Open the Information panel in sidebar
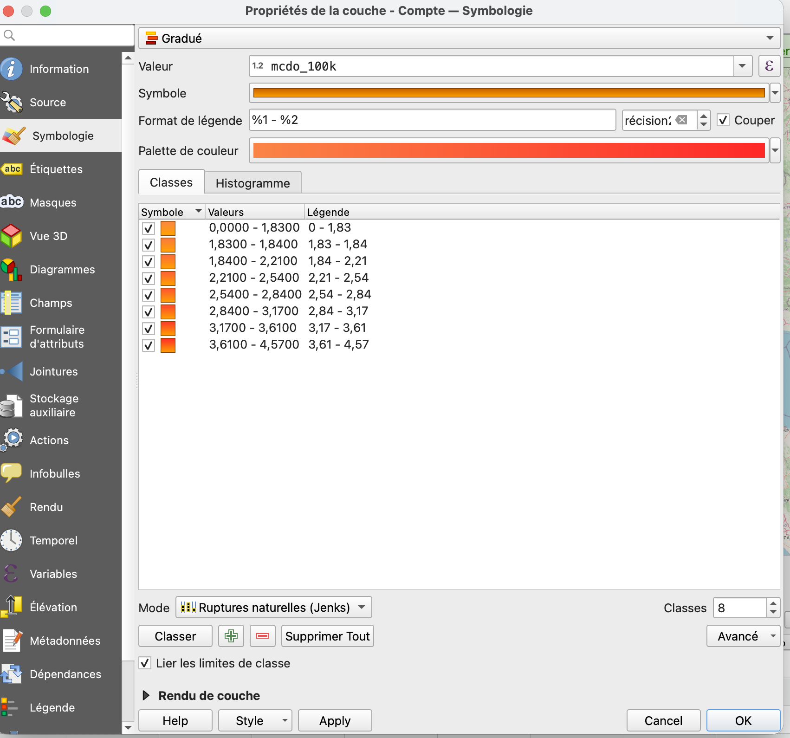Viewport: 790px width, 738px height. click(x=59, y=69)
